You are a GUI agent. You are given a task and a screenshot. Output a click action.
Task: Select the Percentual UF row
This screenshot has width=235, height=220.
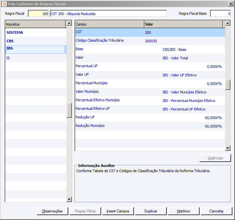point(150,67)
